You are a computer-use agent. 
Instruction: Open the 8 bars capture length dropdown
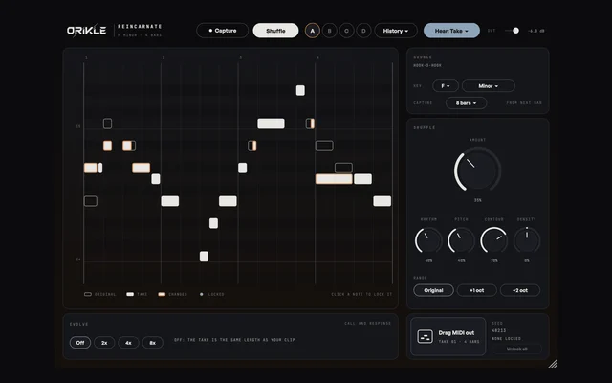click(466, 103)
